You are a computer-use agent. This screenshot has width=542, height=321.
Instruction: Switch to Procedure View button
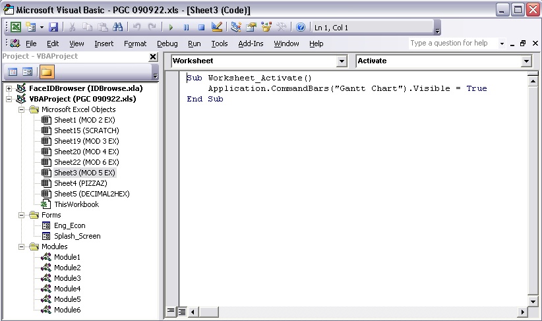[171, 311]
